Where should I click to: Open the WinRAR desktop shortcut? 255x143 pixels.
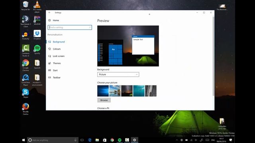point(37,20)
